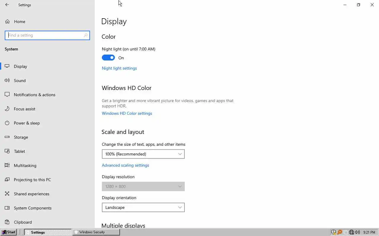Select the Multitasking icon in sidebar
The height and width of the screenshot is (236, 379).
click(x=7, y=165)
